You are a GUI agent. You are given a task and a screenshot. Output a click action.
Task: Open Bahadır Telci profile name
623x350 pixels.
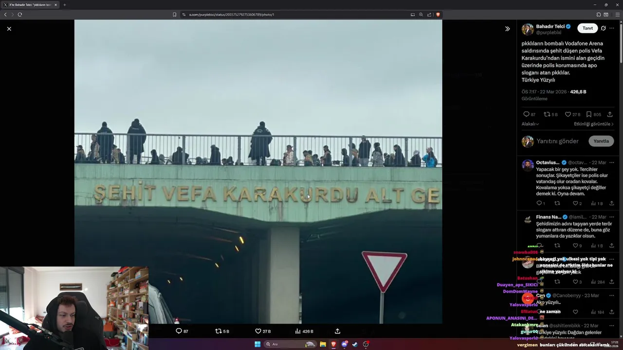coord(550,26)
